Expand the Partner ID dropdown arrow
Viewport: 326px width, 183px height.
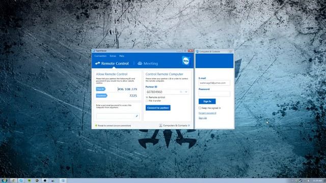(186, 91)
